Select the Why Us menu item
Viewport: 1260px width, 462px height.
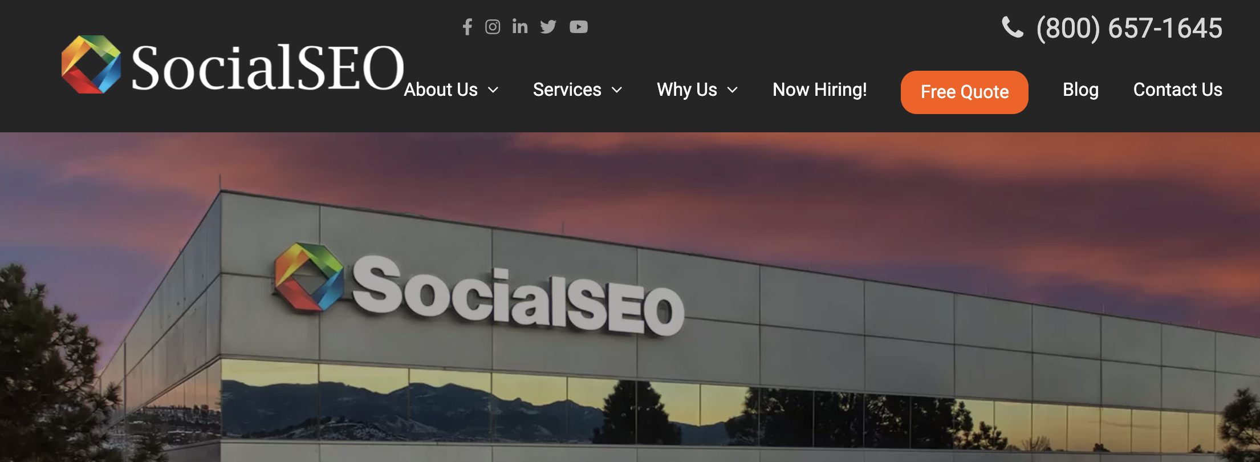(687, 90)
